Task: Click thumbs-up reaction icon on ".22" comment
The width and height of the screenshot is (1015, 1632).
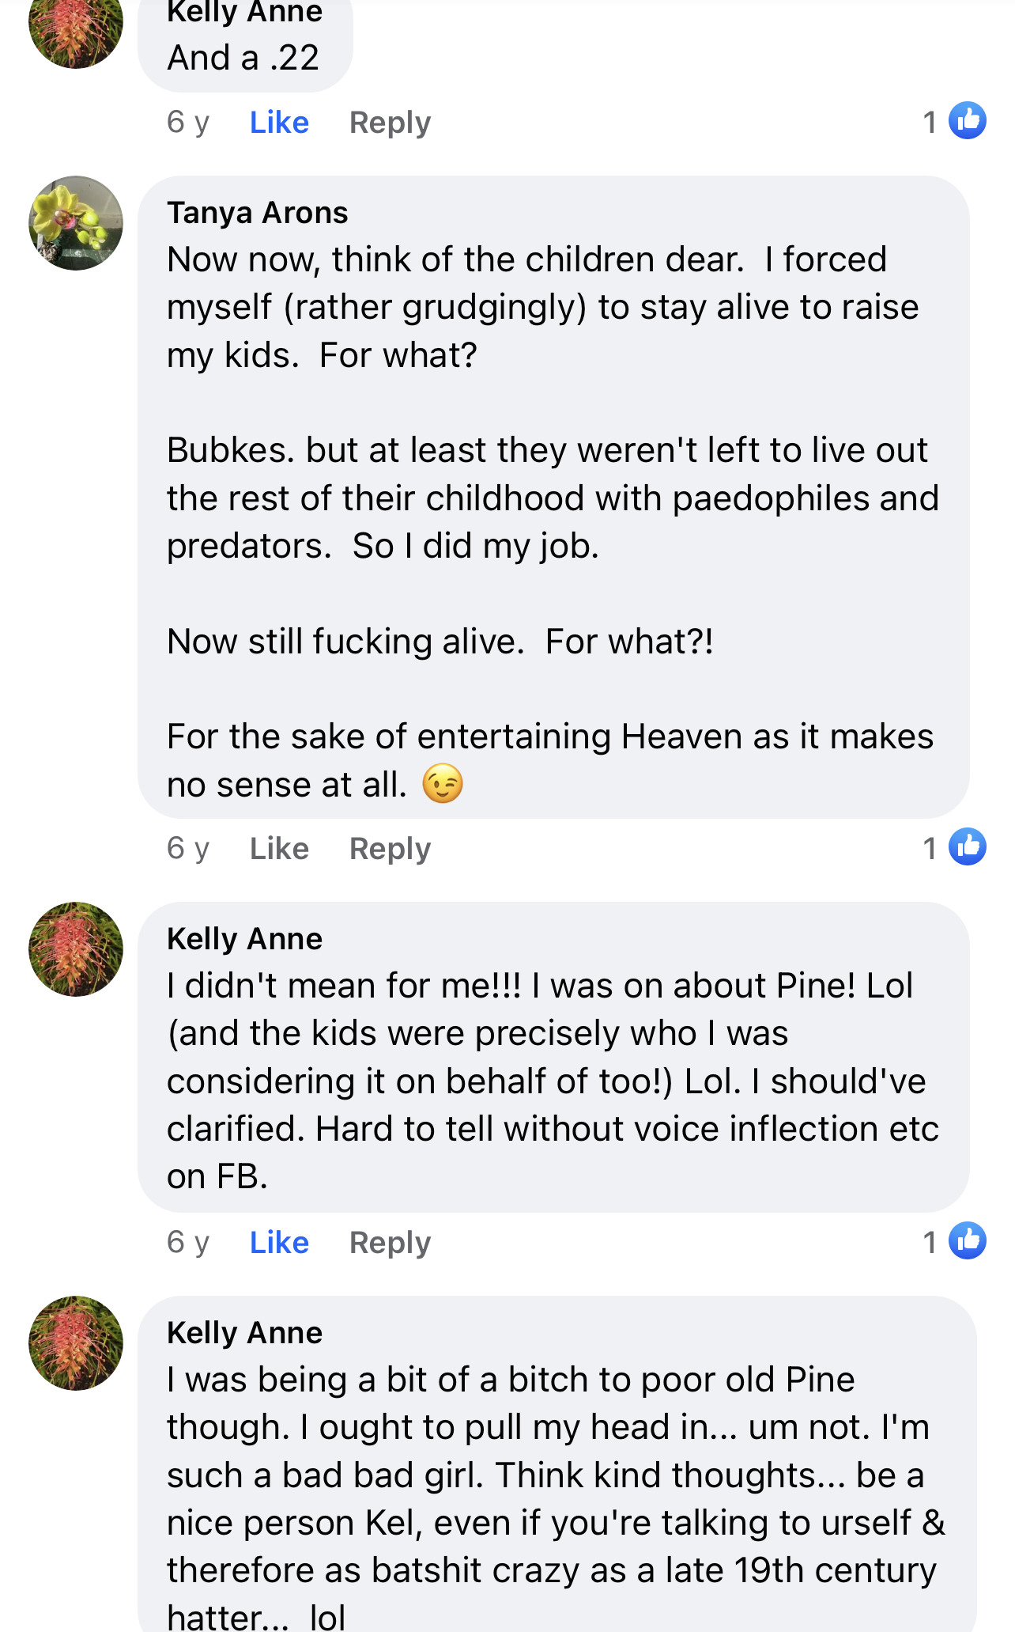Action: pos(967,121)
